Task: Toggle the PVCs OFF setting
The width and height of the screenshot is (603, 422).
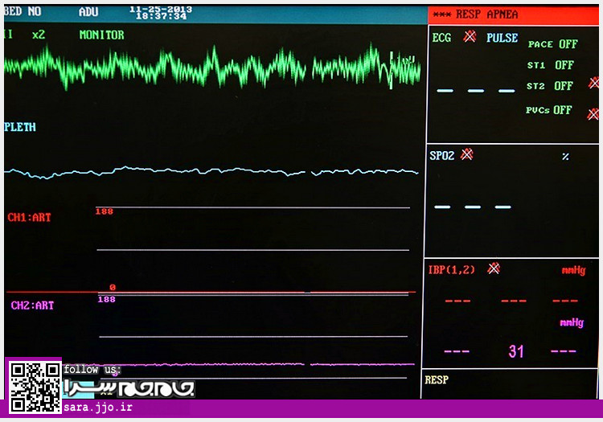Action: (x=550, y=110)
